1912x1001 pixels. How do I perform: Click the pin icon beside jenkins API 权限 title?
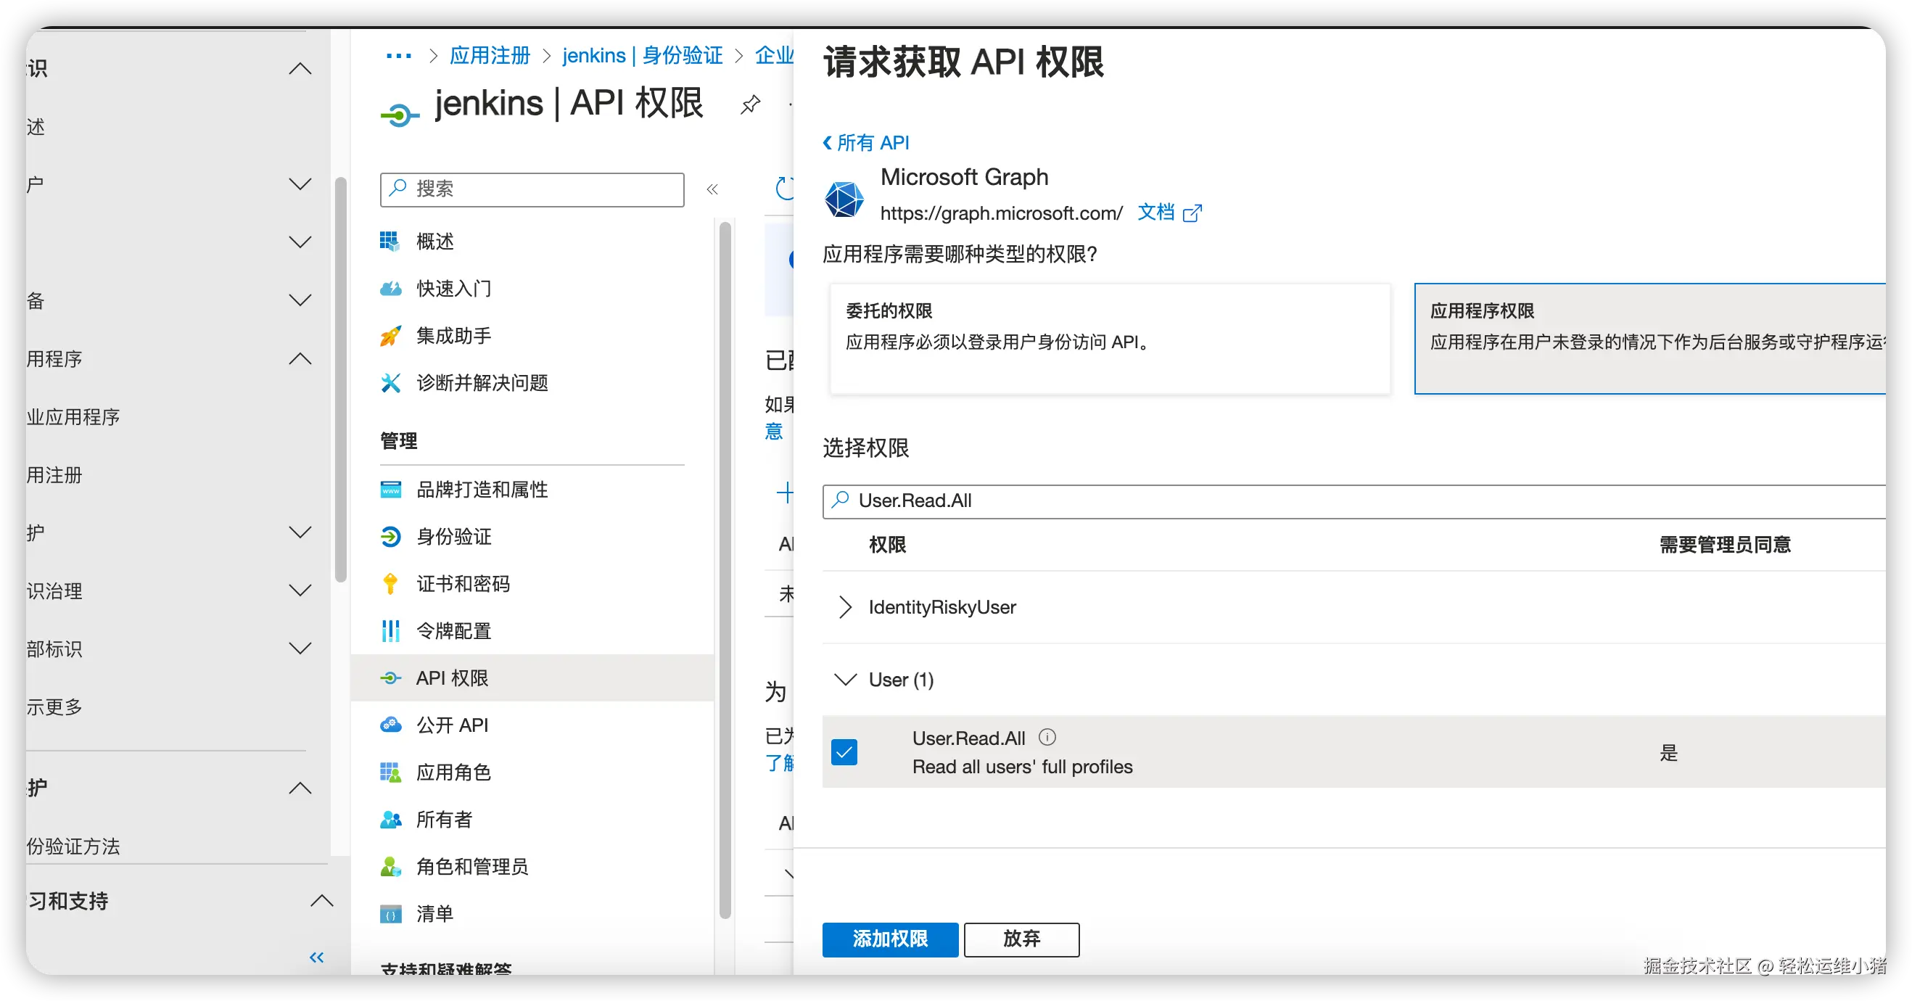(751, 104)
